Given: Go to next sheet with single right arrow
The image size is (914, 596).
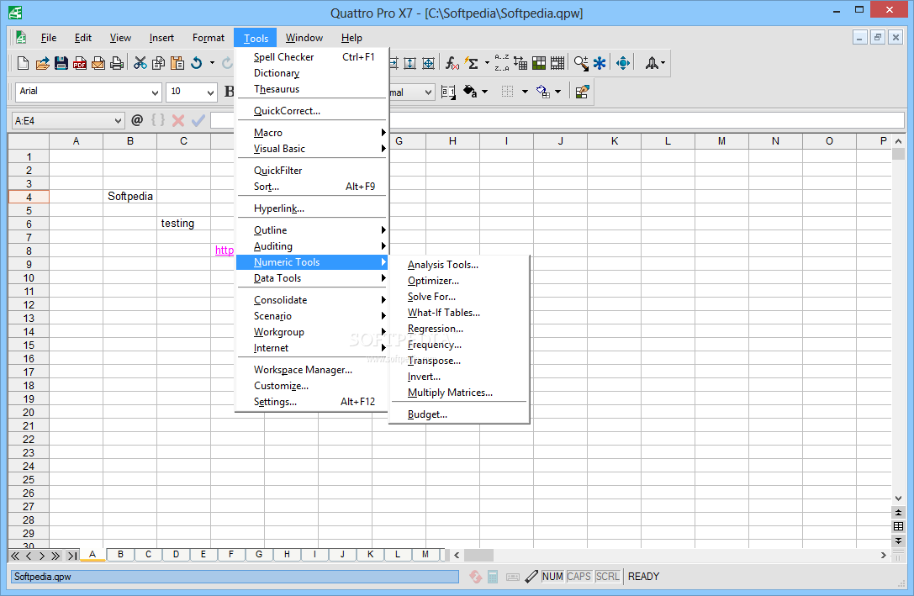Looking at the screenshot, I should 41,556.
